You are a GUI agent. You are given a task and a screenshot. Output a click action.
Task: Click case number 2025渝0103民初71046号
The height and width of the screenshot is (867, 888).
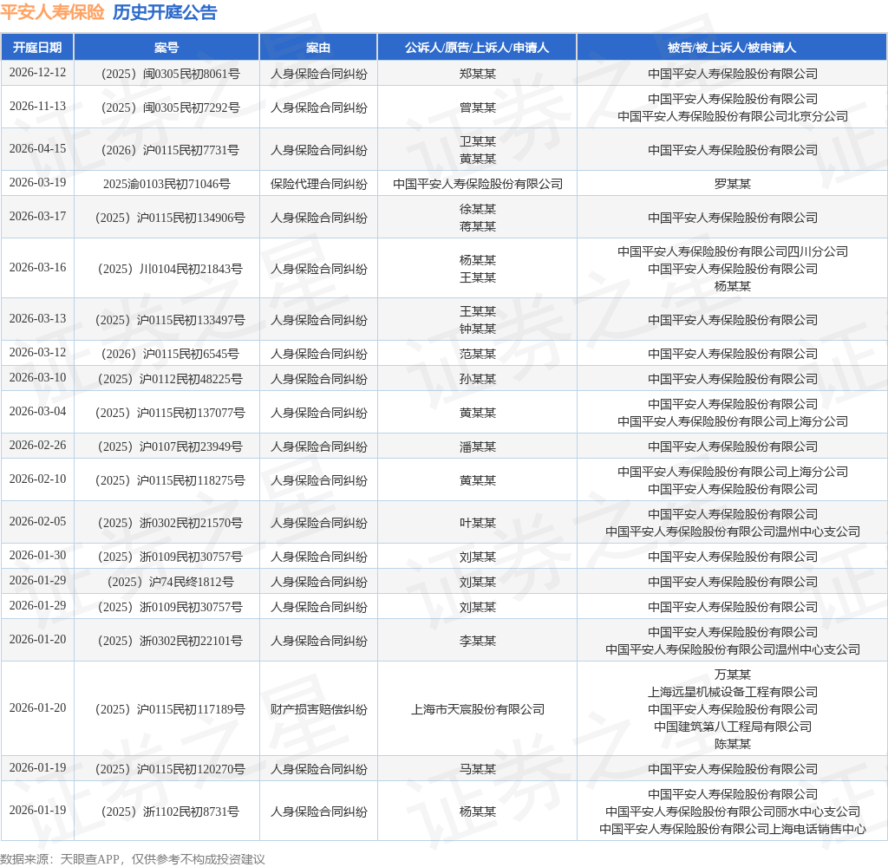(166, 184)
